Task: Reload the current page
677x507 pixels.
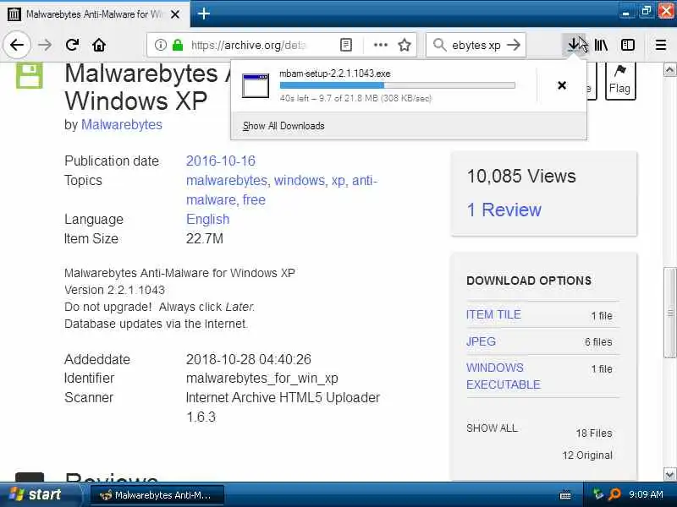Action: (72, 45)
